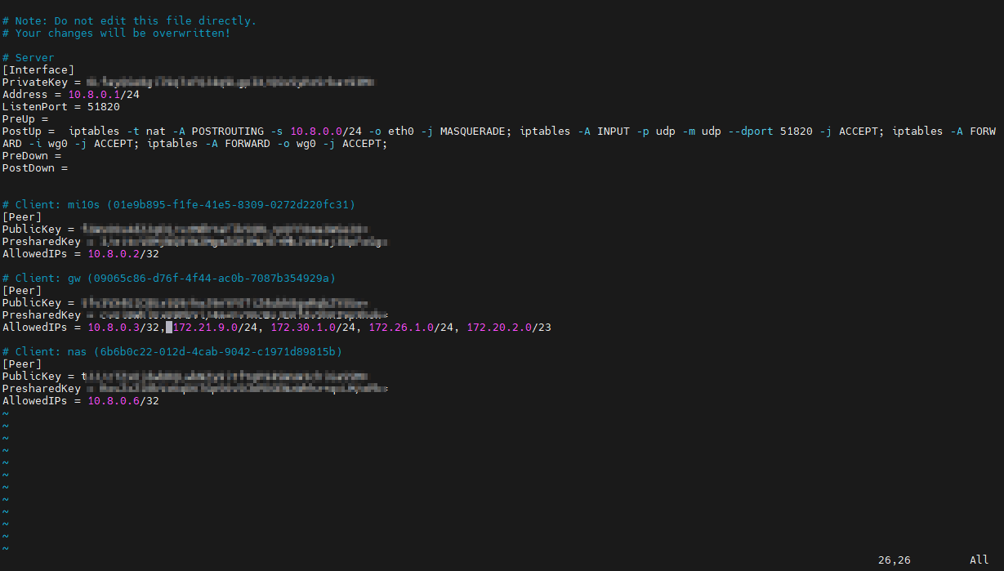1004x571 pixels.
Task: Click the "# Server" comment line
Action: [29, 58]
